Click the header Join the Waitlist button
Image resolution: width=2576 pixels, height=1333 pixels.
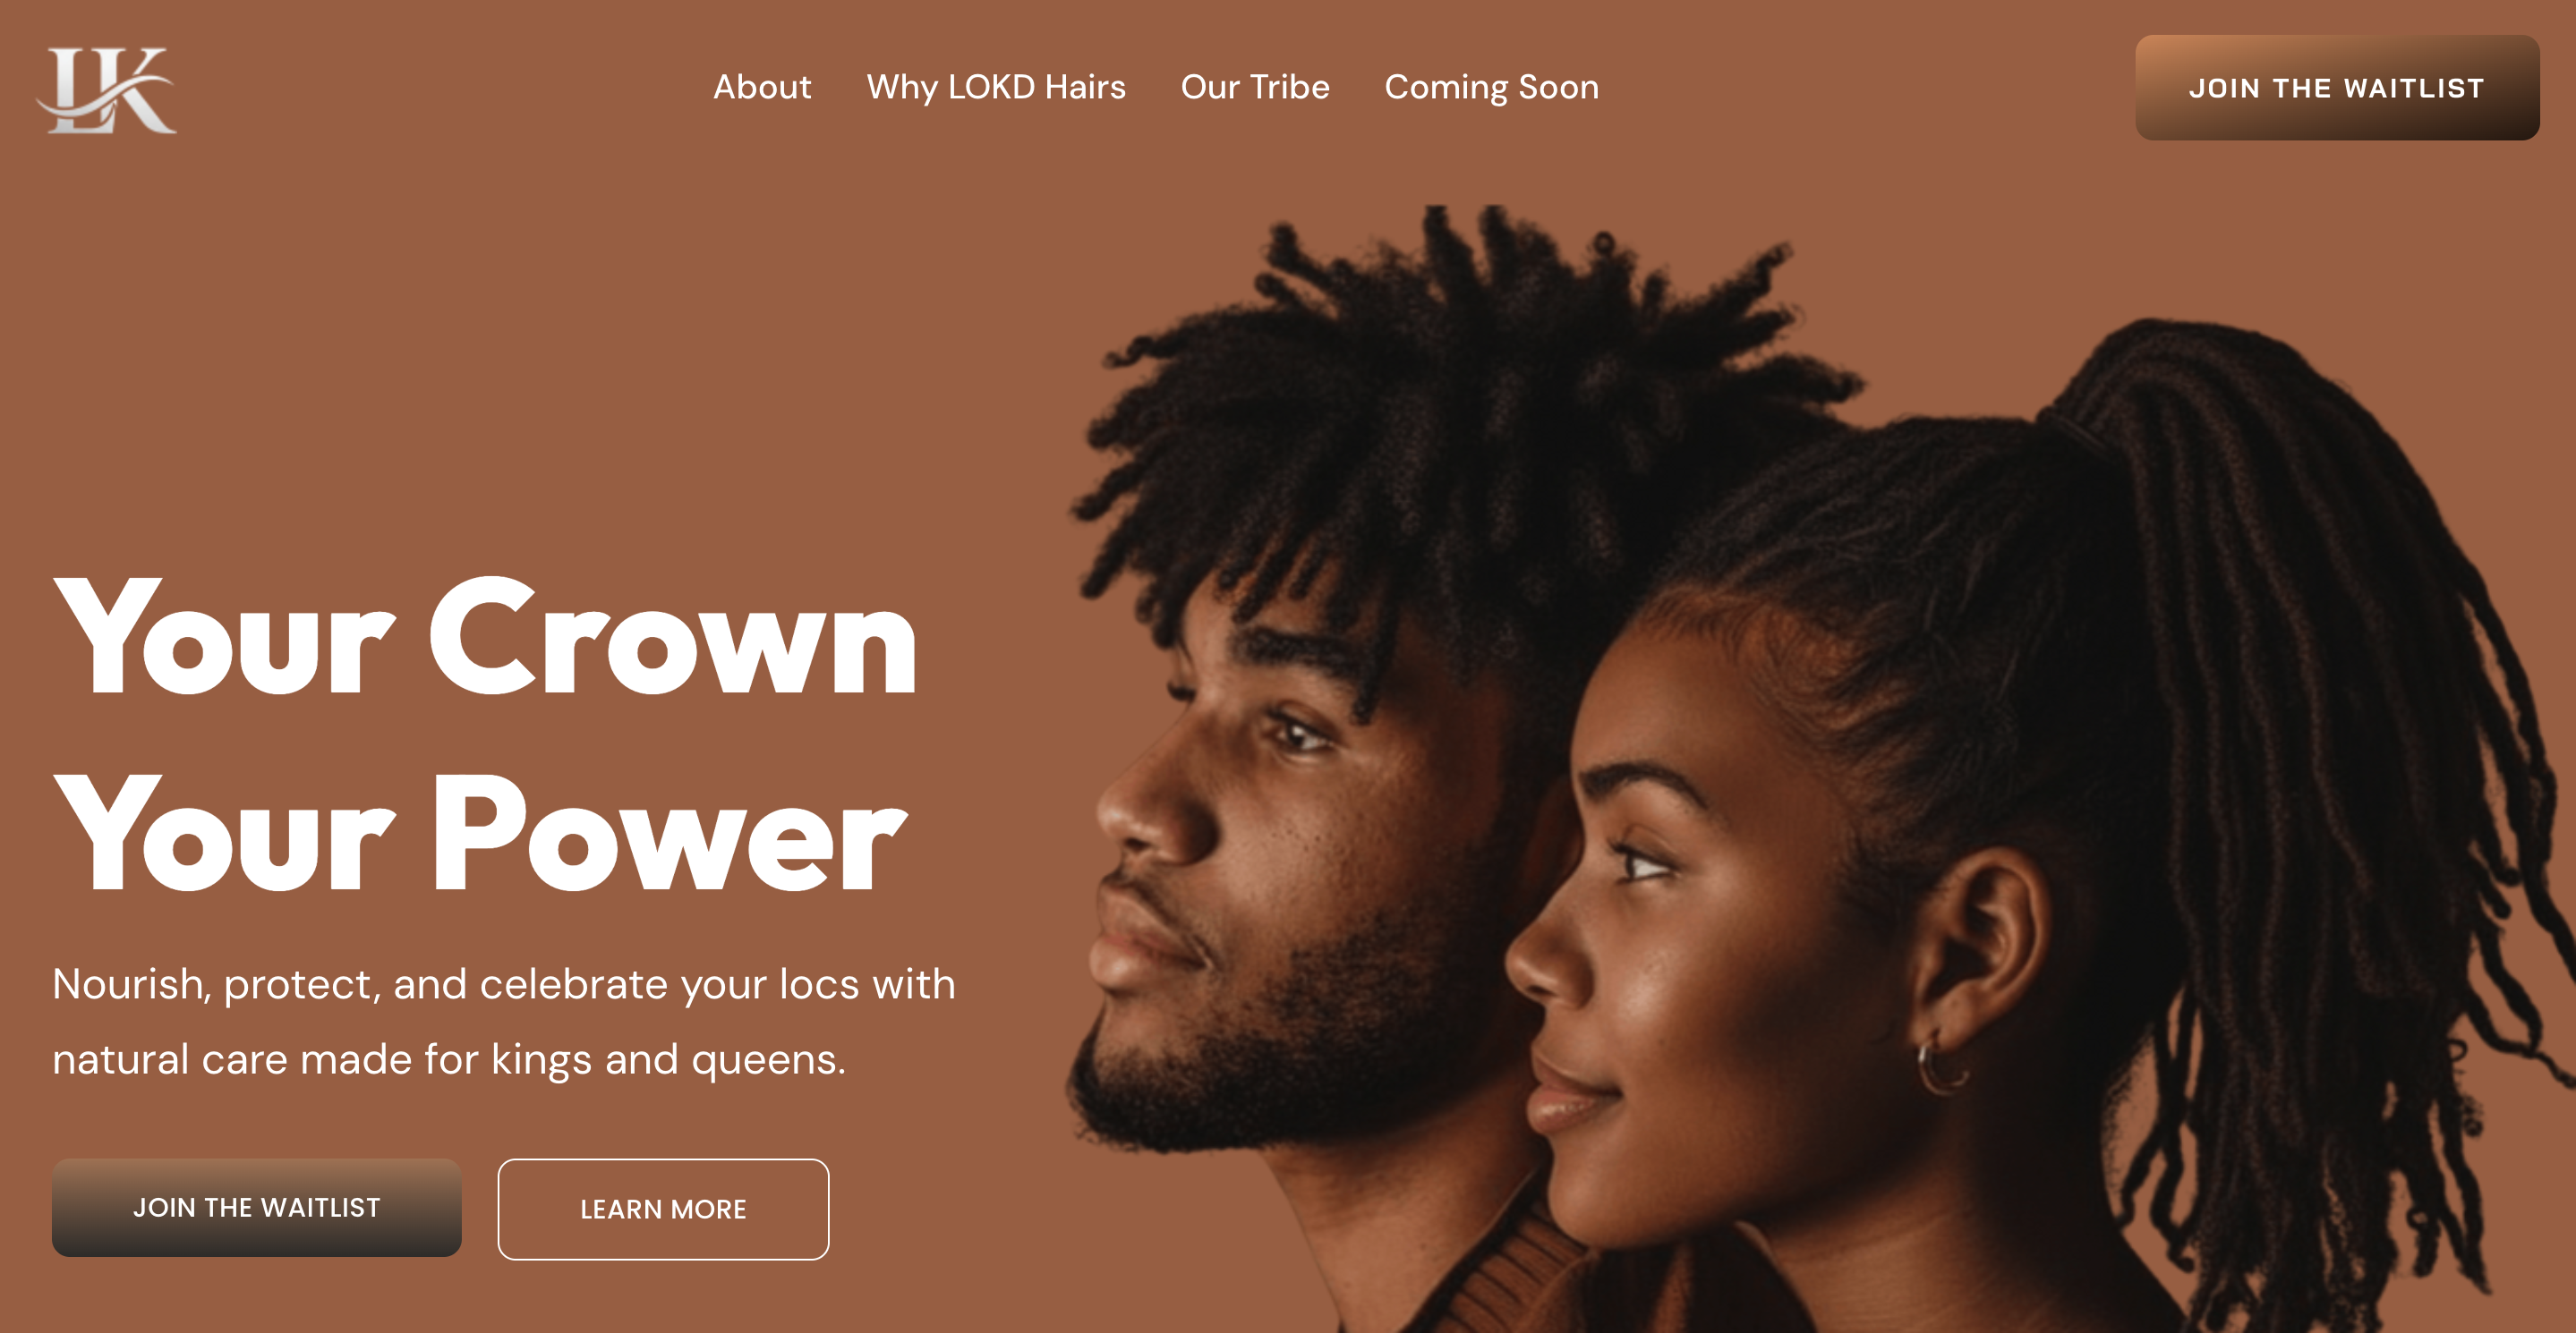click(x=2337, y=88)
